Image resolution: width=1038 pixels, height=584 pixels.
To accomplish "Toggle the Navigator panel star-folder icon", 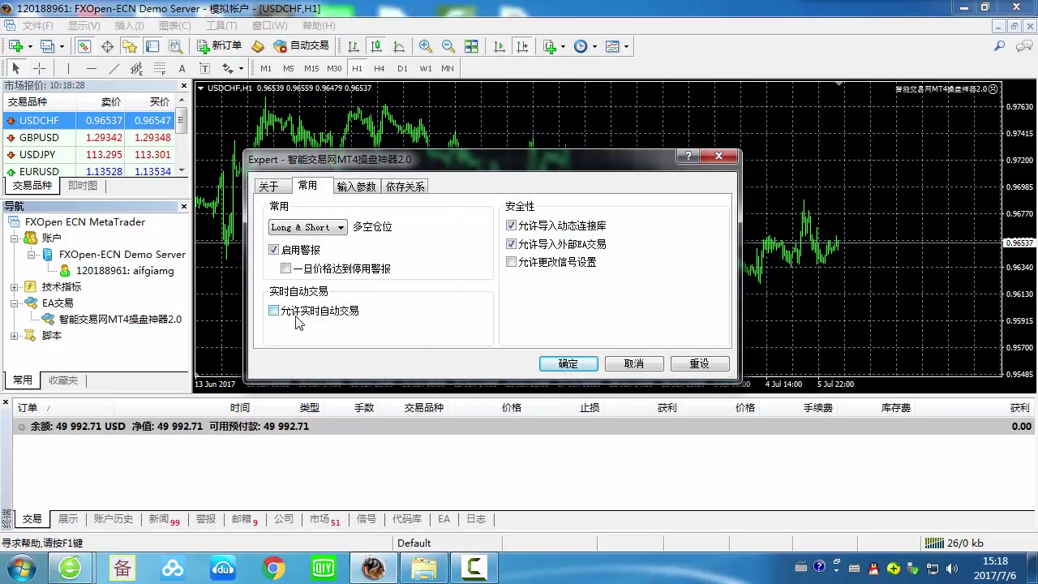I will [x=130, y=46].
